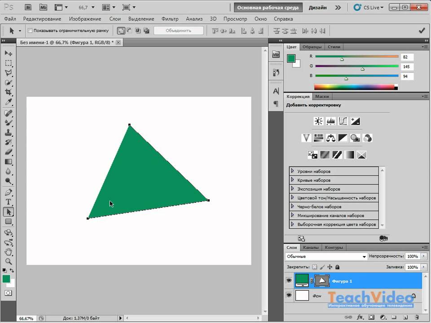Select the Rectangular Marquee tool
Image resolution: width=431 pixels, height=323 pixels.
[x=8, y=63]
